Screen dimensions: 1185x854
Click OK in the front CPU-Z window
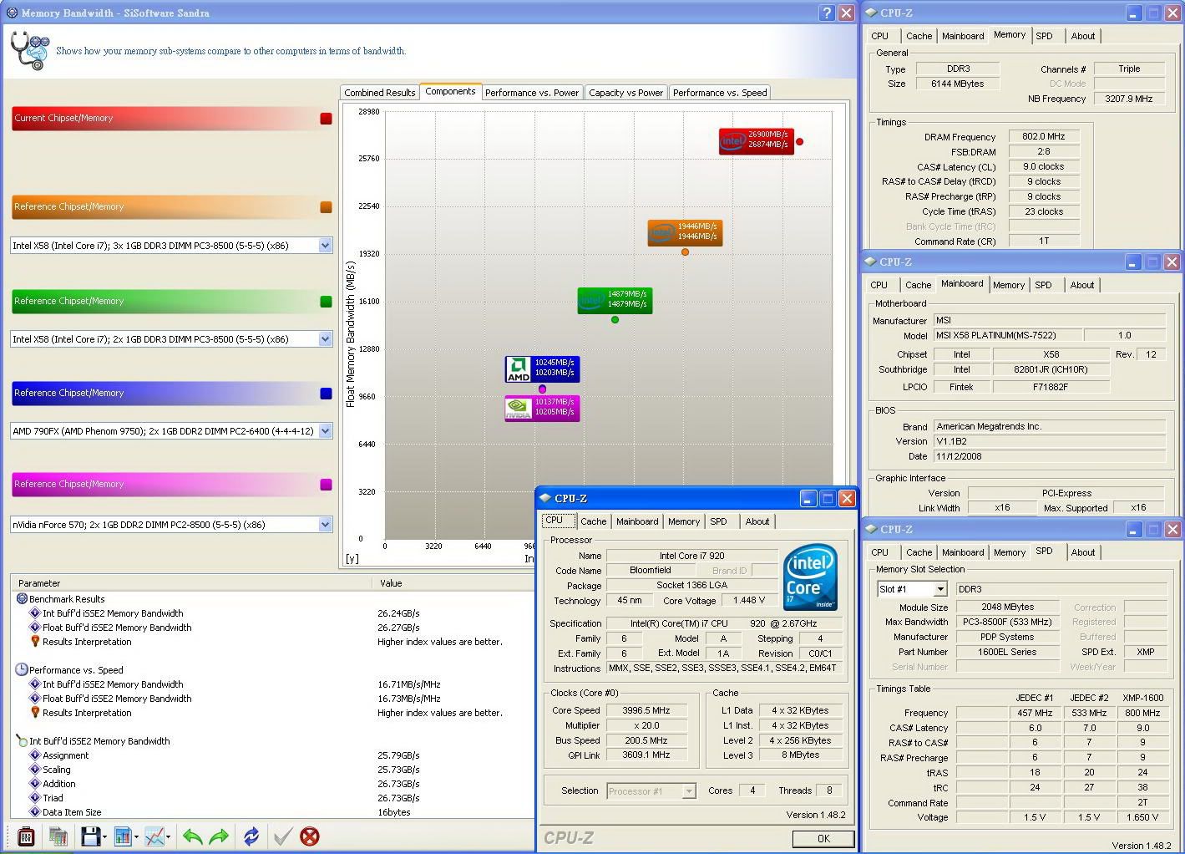click(823, 838)
